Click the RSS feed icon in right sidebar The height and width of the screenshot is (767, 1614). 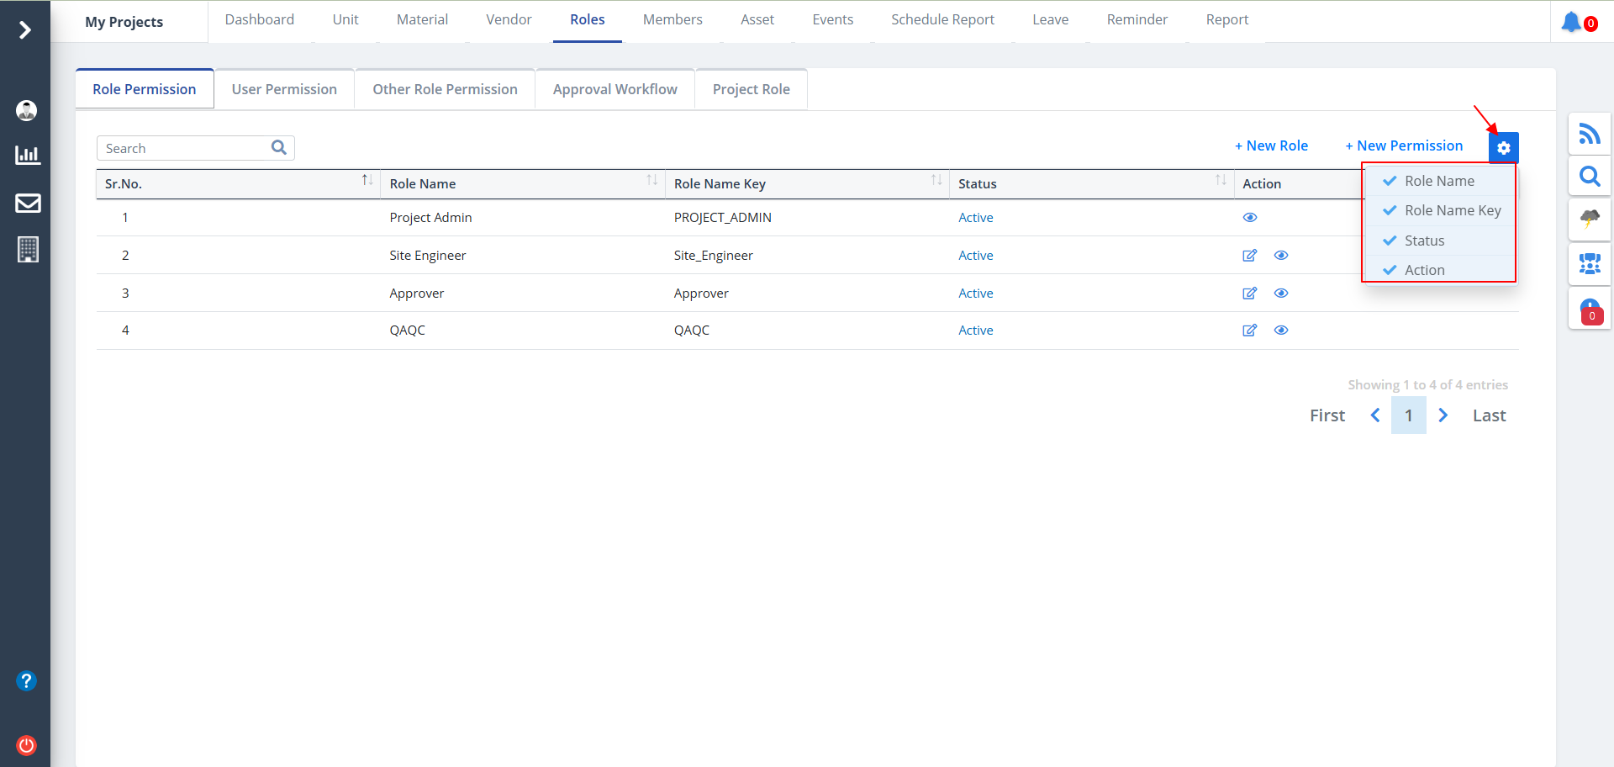click(1589, 134)
